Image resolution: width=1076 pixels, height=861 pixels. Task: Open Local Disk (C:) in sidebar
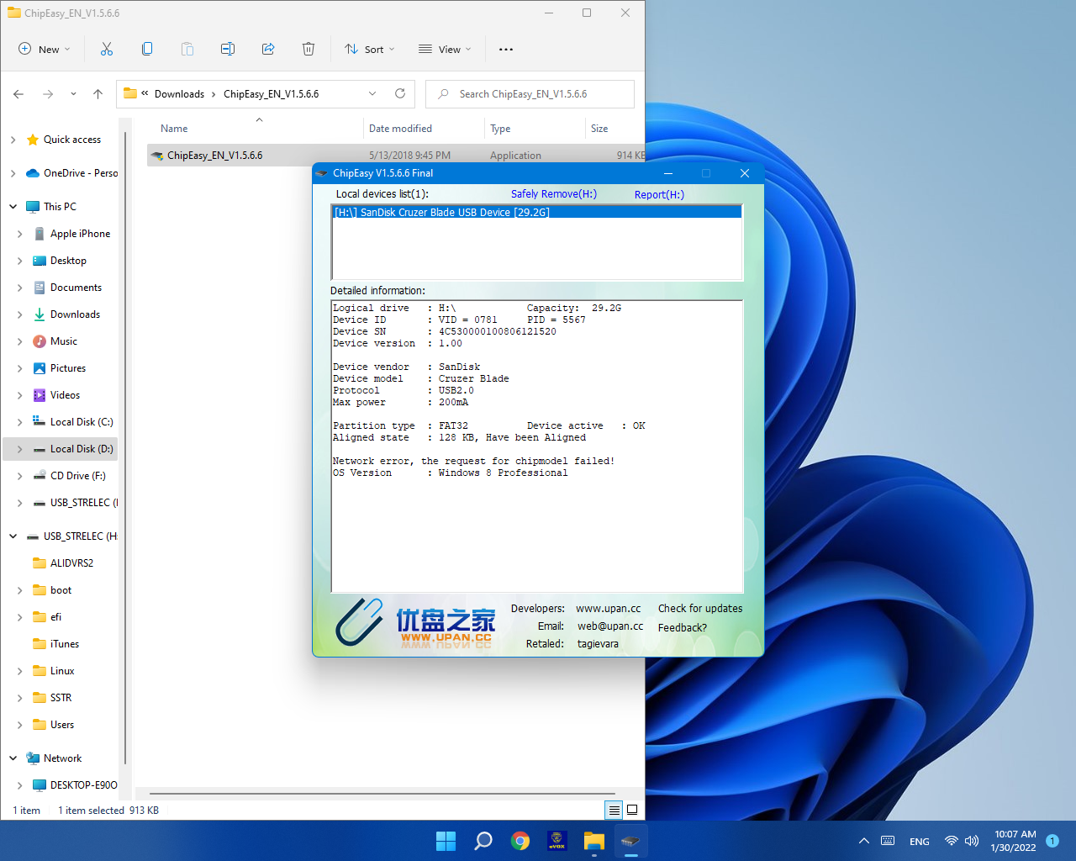tap(82, 422)
